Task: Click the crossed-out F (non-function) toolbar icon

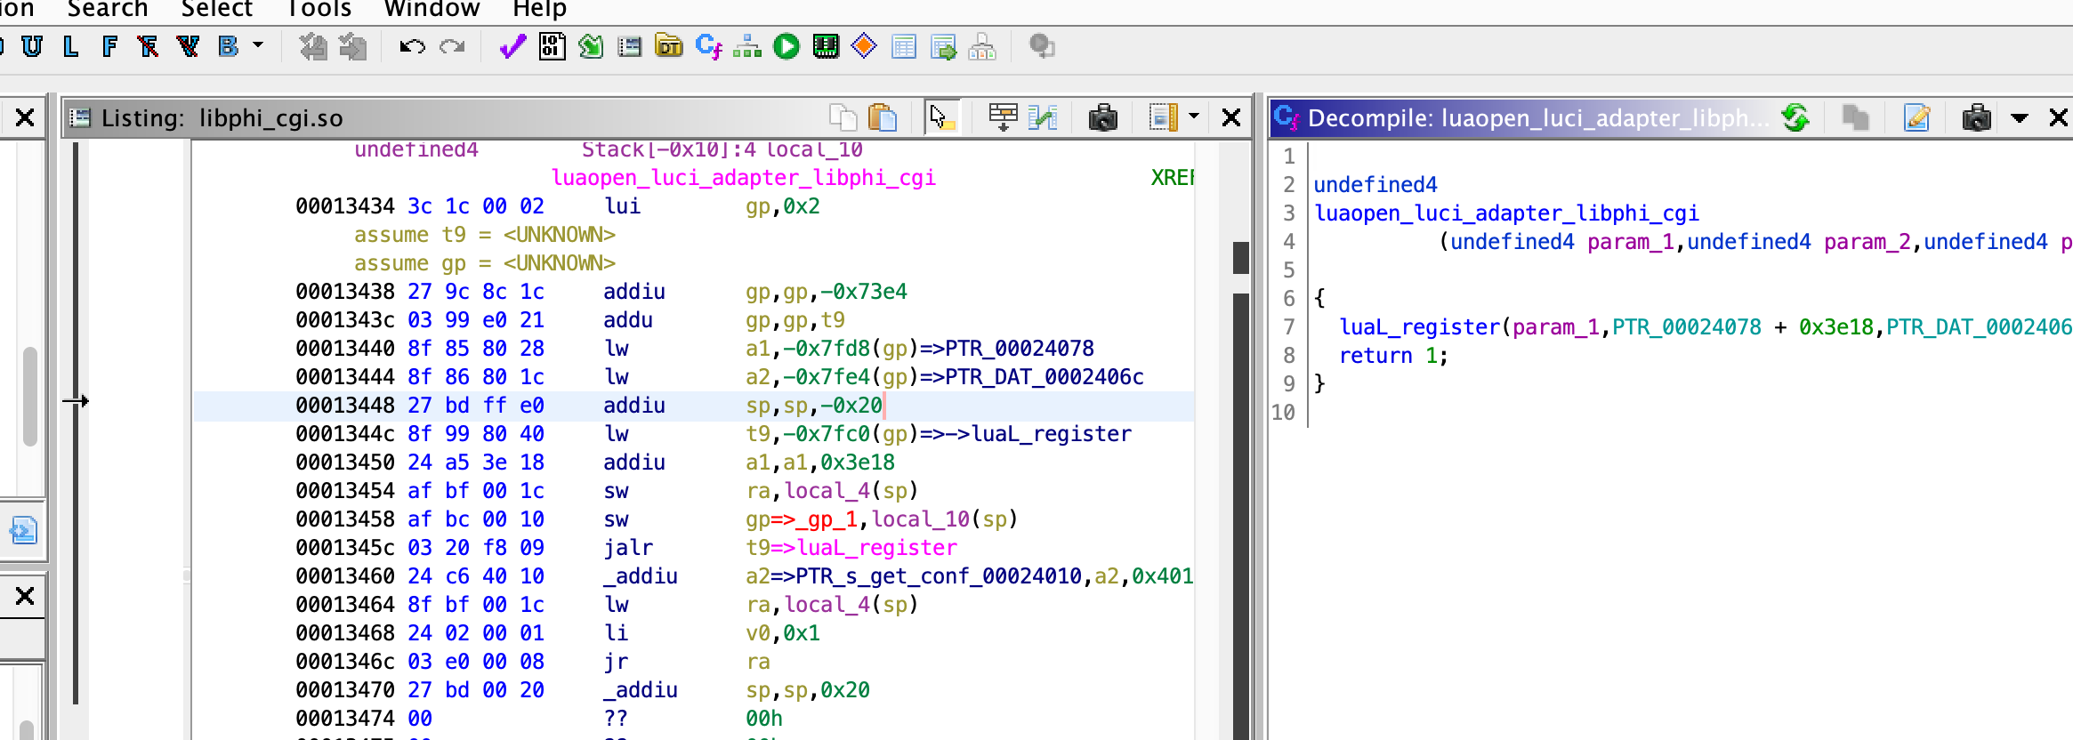Action: (148, 46)
